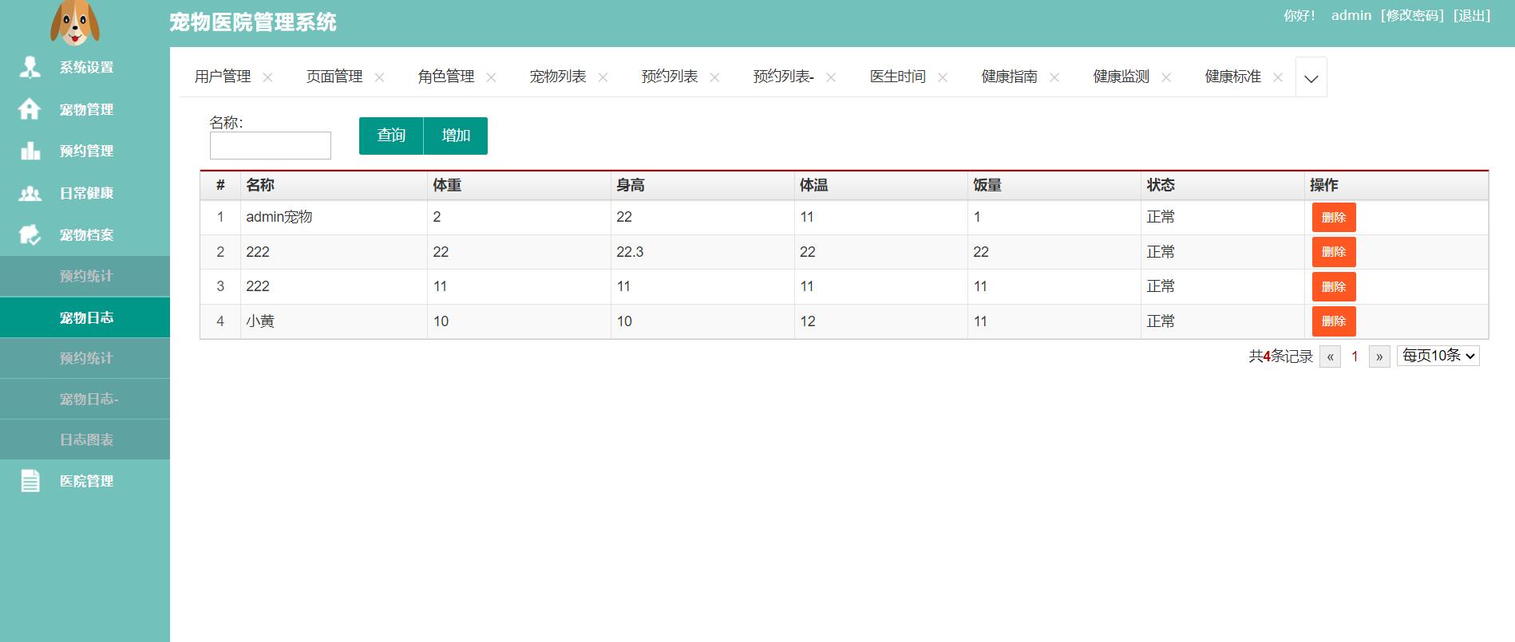1515x642 pixels.
Task: Click the 系统设置 user icon
Action: click(30, 67)
